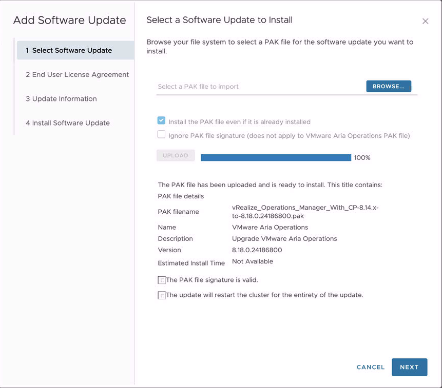Screen dimensions: 442x388
Task: Enable Ignore PAK file signature checkbox
Action: (161, 134)
